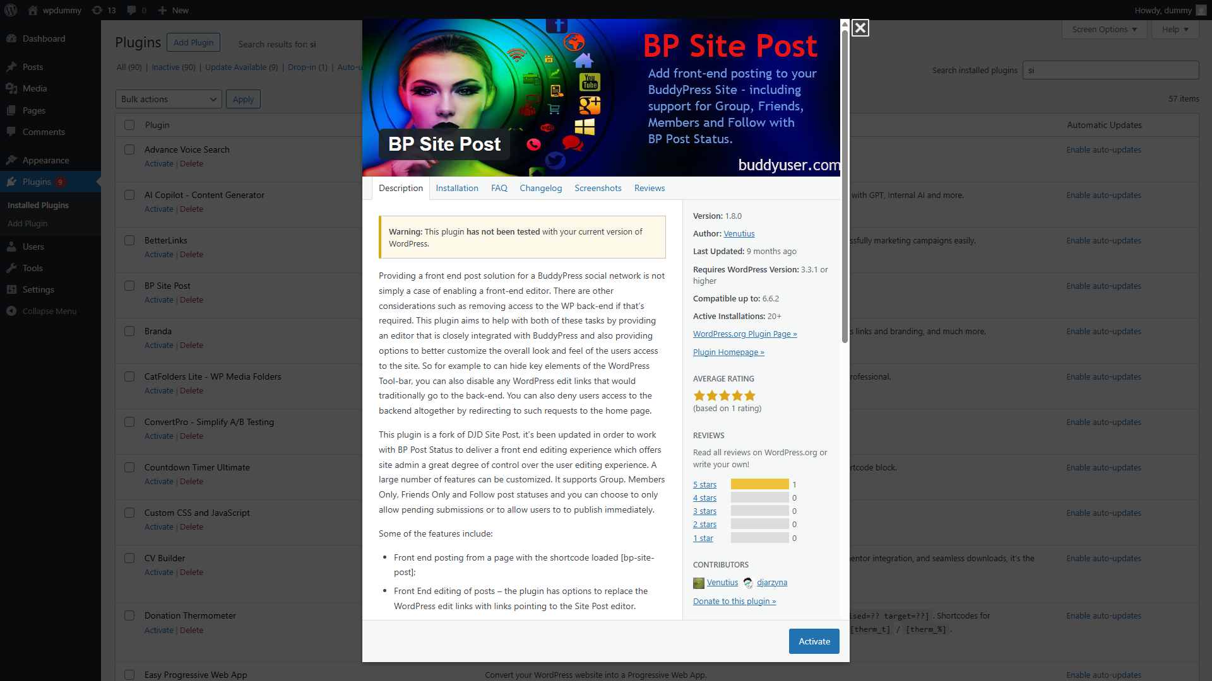Click the Add Plugin button
Image resolution: width=1212 pixels, height=681 pixels.
[x=193, y=42]
